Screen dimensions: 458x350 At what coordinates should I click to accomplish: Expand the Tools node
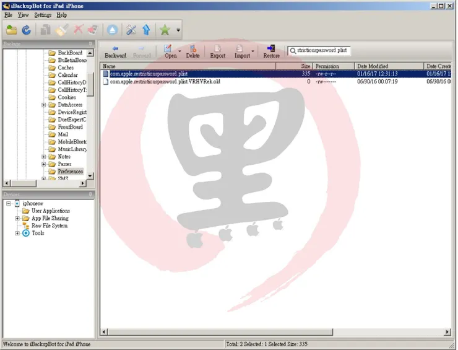click(x=17, y=233)
